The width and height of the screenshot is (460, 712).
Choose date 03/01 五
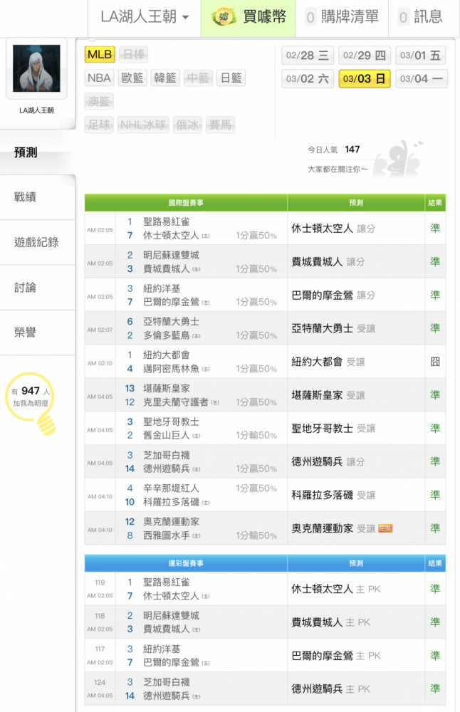(421, 56)
